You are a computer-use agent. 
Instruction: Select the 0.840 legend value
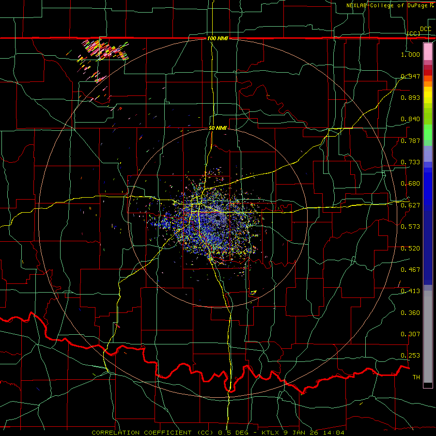tap(410, 119)
